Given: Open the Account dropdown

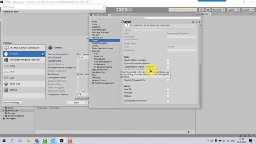Looking at the screenshot, I should click(x=218, y=10).
